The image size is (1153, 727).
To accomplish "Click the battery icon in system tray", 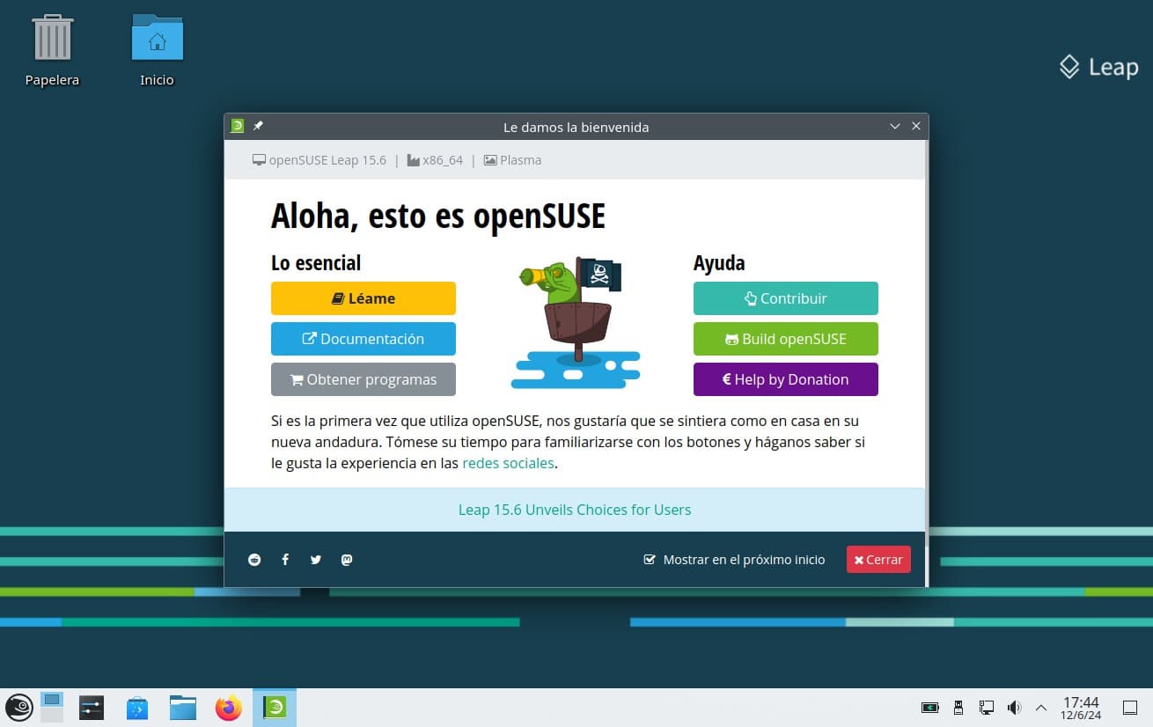I will 929,707.
